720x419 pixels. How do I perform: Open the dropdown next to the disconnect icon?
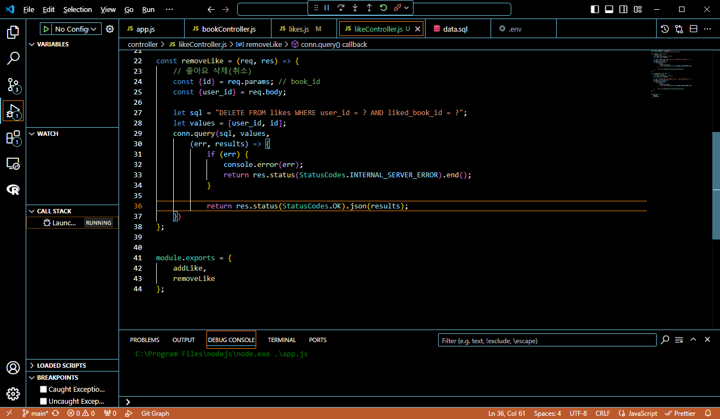coord(406,8)
